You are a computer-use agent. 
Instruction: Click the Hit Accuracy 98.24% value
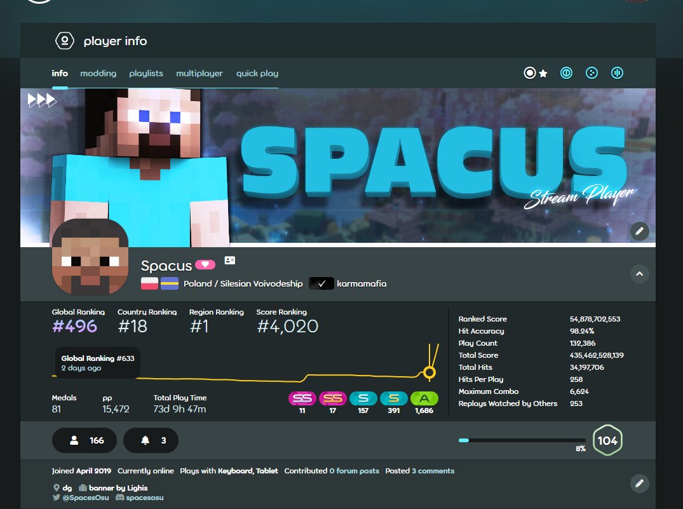point(582,331)
